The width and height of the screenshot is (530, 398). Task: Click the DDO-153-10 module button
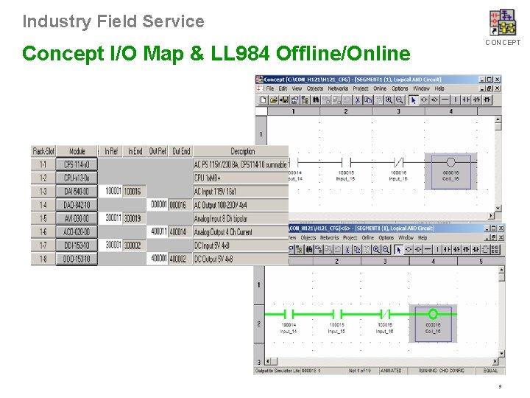coord(77,259)
